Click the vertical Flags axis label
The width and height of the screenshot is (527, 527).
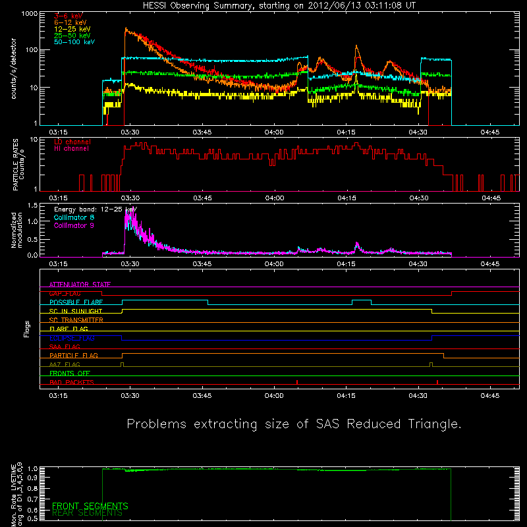26,329
